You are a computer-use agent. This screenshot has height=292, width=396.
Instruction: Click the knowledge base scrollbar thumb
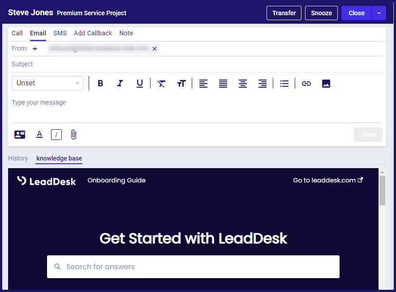click(x=383, y=190)
